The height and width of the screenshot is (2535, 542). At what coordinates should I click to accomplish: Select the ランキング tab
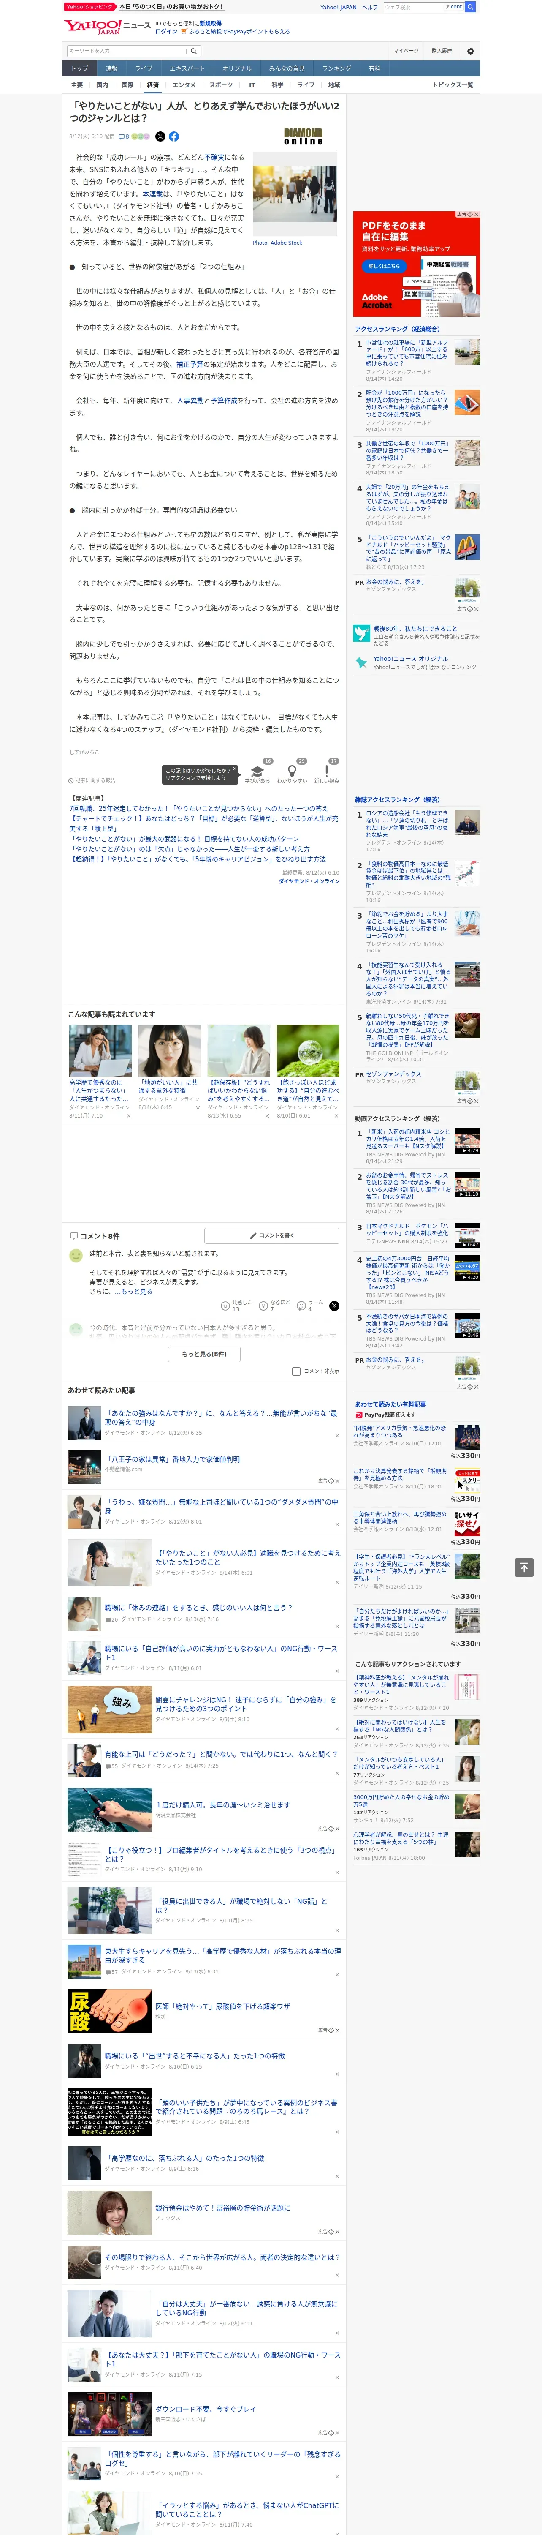(x=336, y=68)
